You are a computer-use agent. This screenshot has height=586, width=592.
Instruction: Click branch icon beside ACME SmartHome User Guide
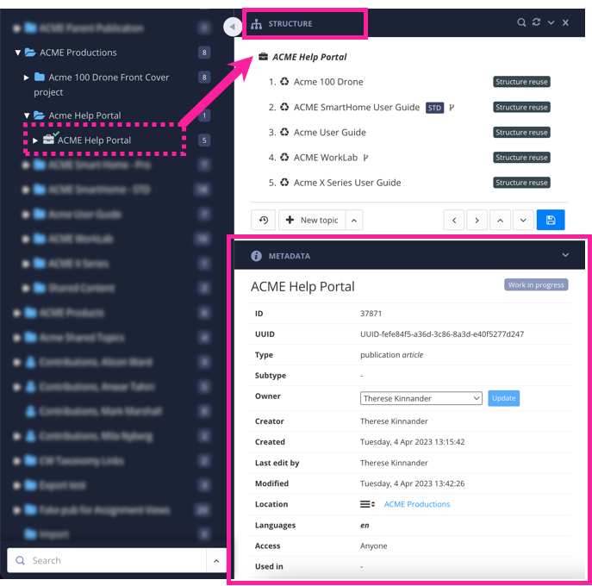click(x=452, y=108)
